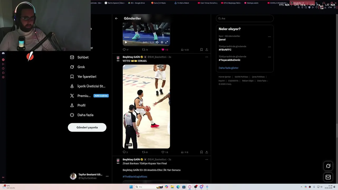This screenshot has width=338, height=190.
Task: Open the #TaşacakBuDeniz trending topic
Action: click(x=229, y=60)
